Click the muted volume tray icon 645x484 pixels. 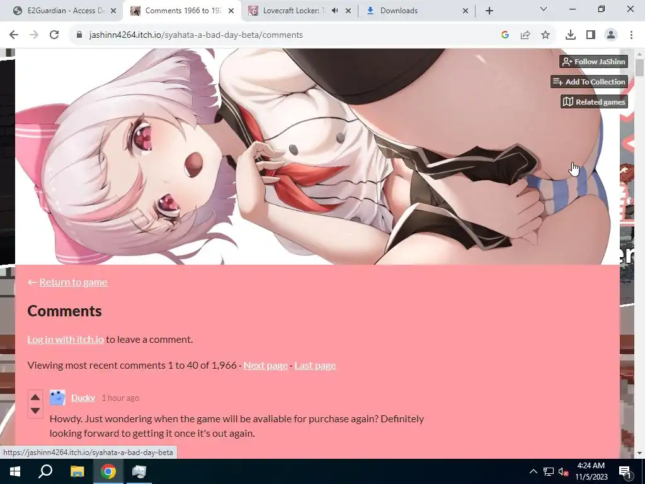563,471
